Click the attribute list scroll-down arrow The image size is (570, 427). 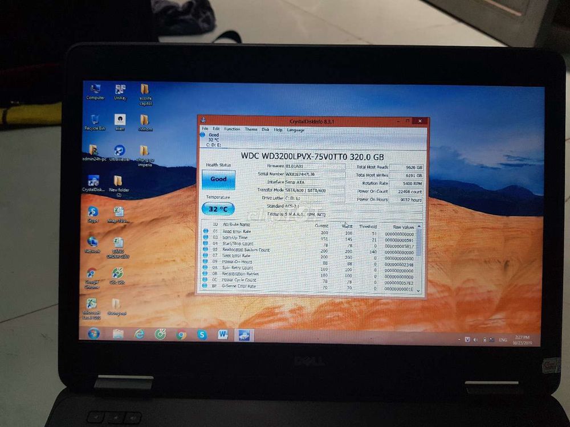click(418, 290)
